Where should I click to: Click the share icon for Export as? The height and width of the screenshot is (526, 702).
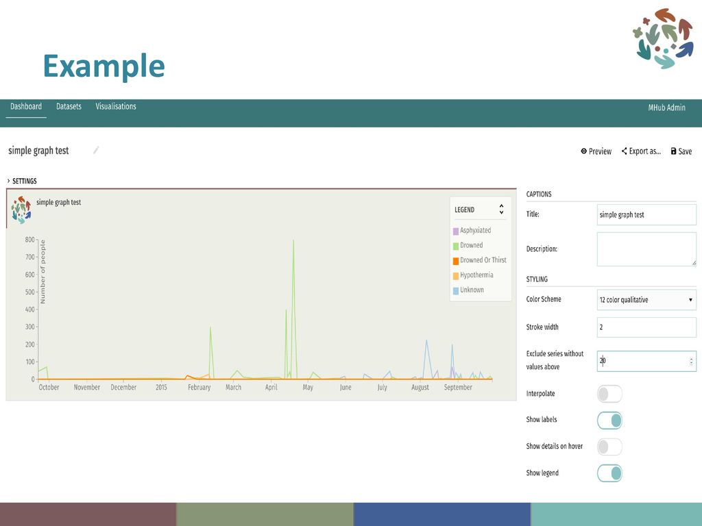coord(625,151)
